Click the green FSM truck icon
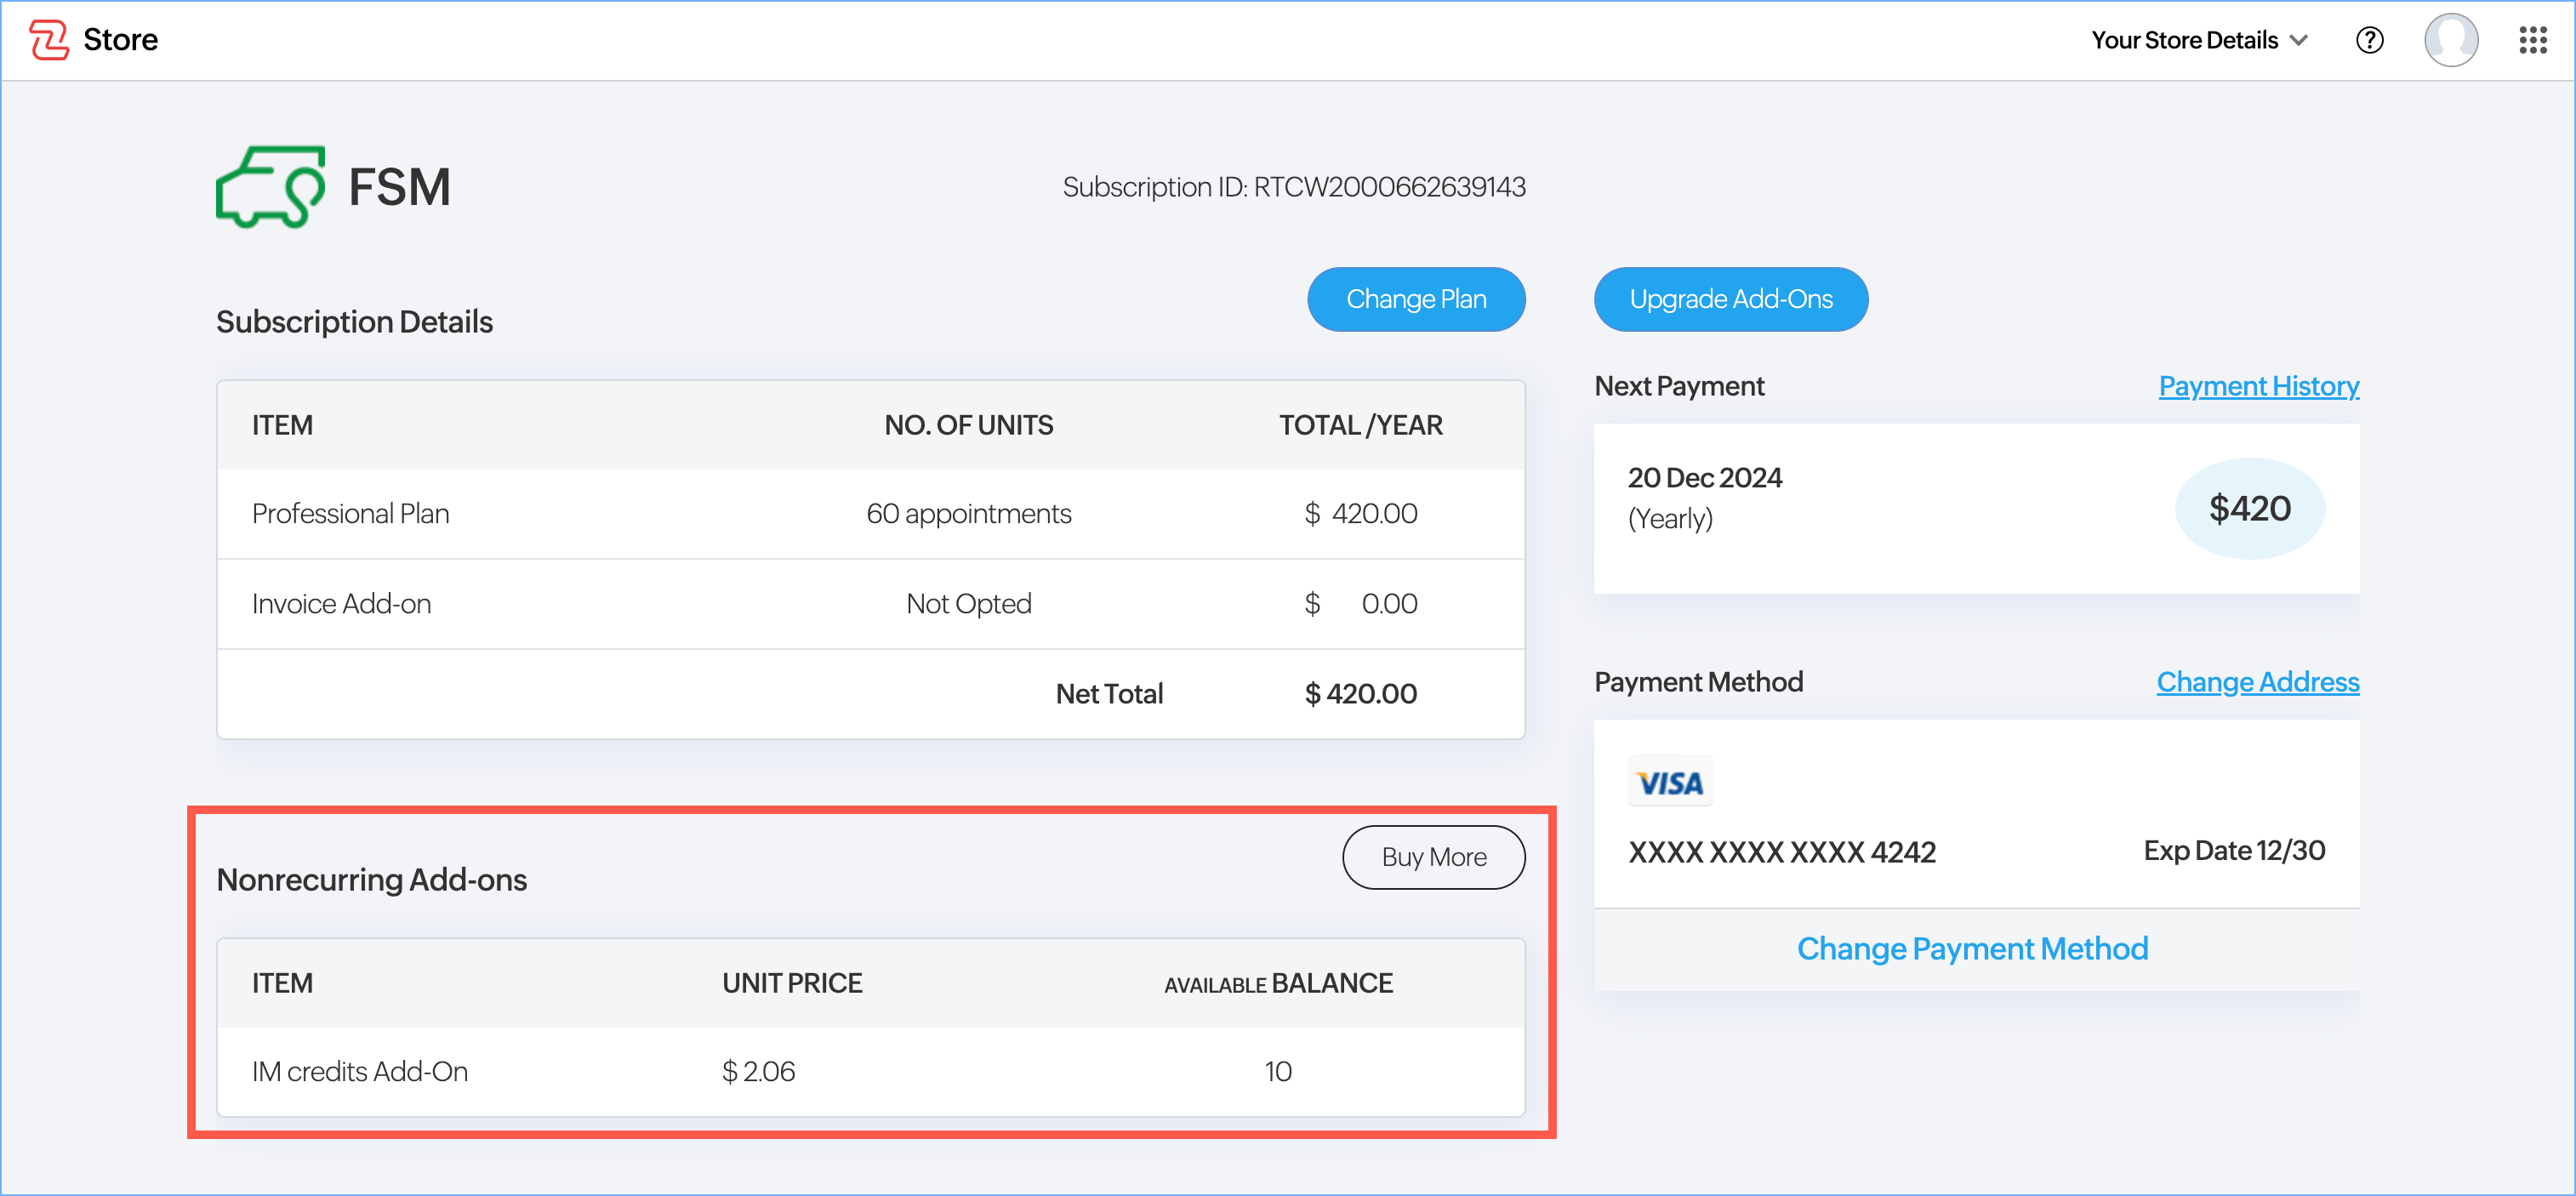2576x1196 pixels. click(270, 187)
